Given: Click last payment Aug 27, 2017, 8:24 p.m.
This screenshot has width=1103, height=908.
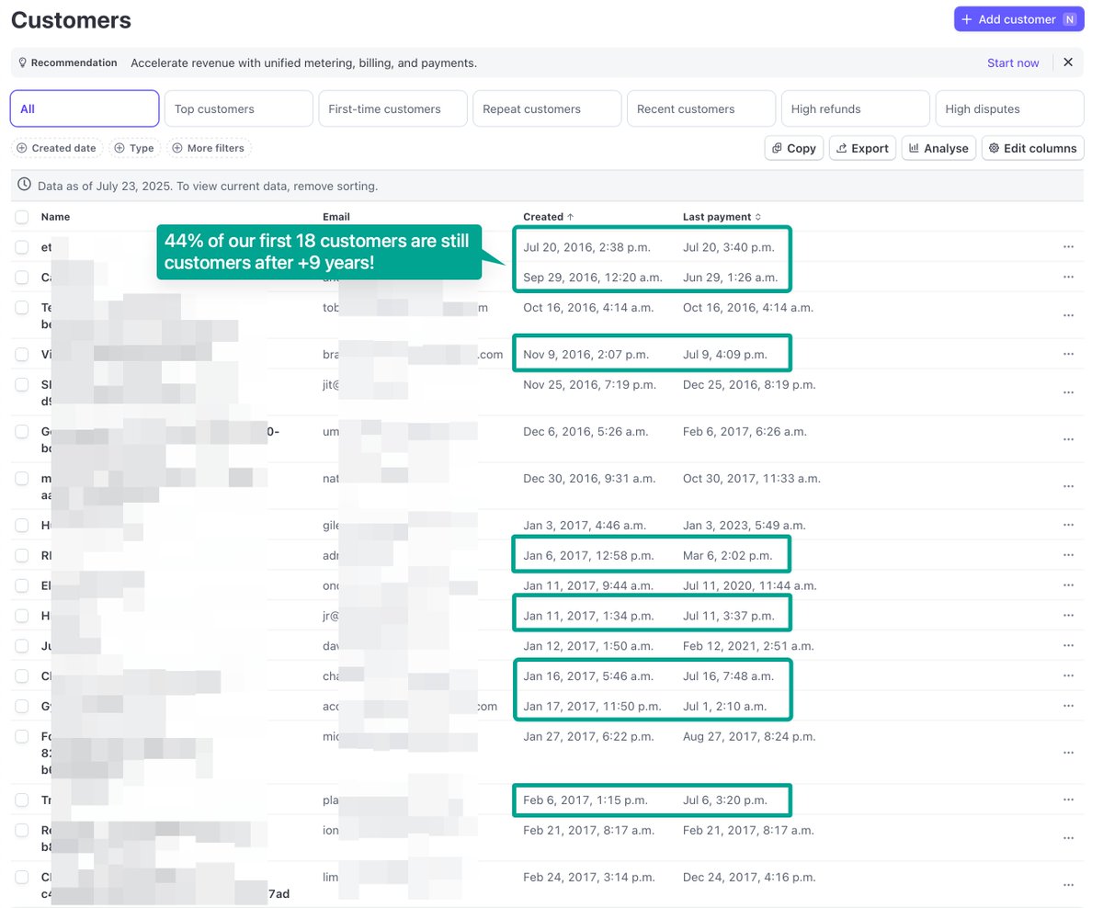Looking at the screenshot, I should 750,736.
